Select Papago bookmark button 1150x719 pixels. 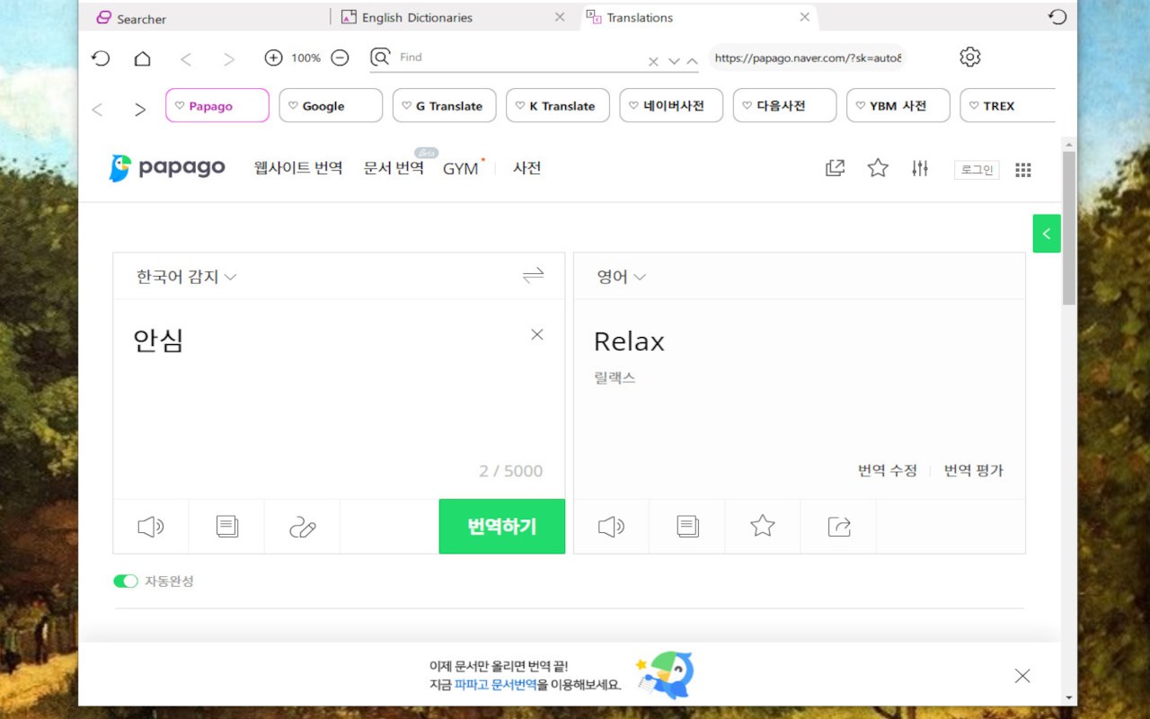click(217, 105)
